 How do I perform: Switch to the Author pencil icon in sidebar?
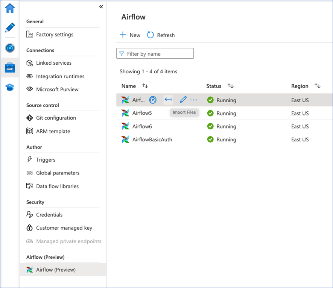(x=10, y=27)
